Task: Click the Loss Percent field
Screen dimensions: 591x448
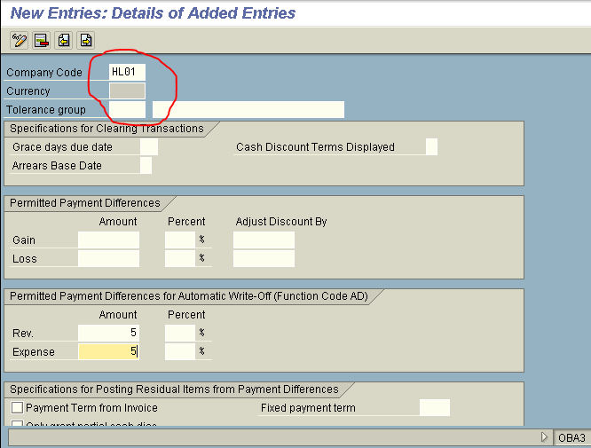Action: (180, 259)
